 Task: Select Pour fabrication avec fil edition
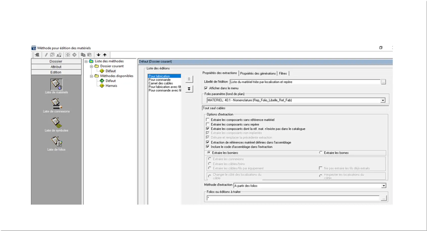(165, 87)
